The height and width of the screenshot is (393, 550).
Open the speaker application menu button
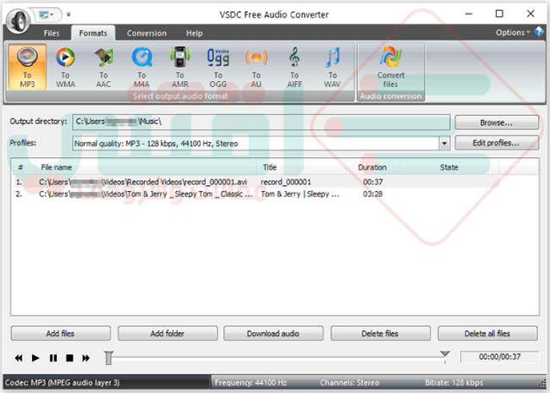pyautogui.click(x=19, y=21)
